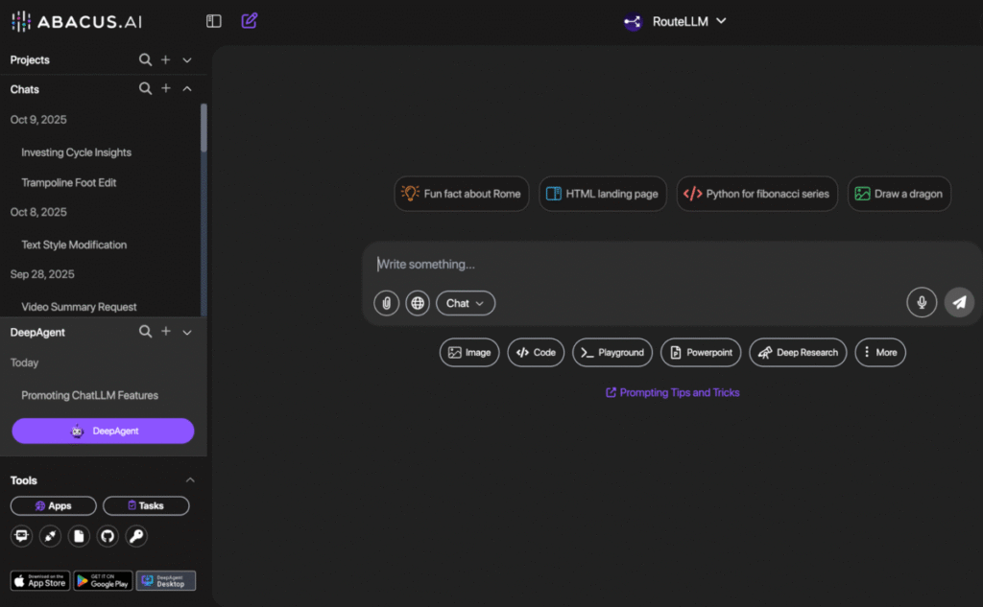983x607 pixels.
Task: Send message with paper plane icon
Action: pos(959,303)
